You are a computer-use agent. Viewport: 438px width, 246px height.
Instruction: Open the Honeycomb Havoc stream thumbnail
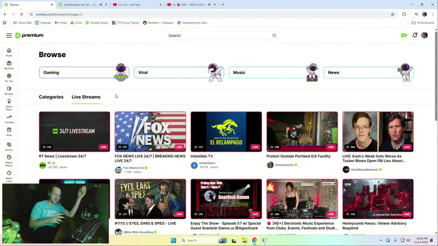click(378, 199)
